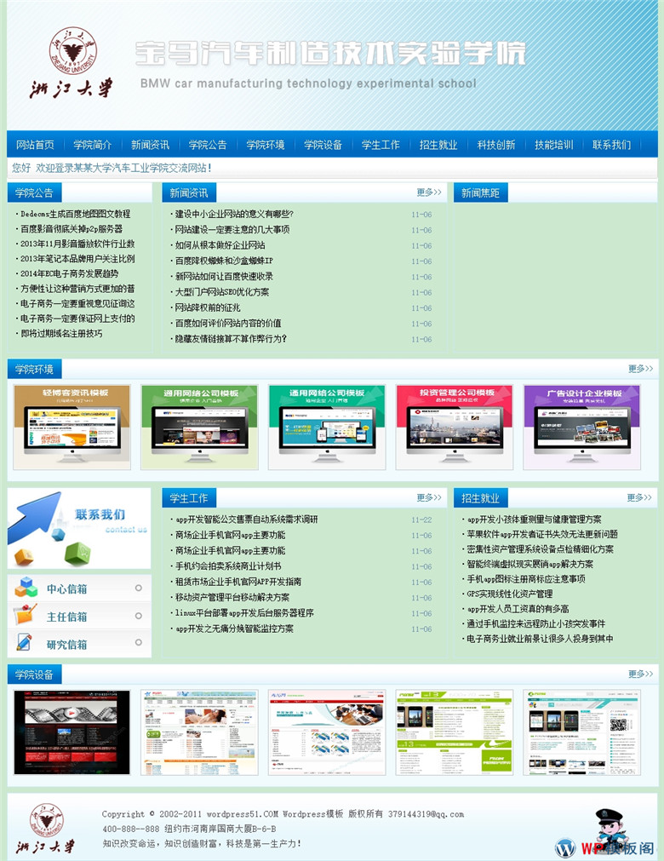664x861 pixels.
Task: Open 技能培训 navigation item
Action: coord(554,145)
